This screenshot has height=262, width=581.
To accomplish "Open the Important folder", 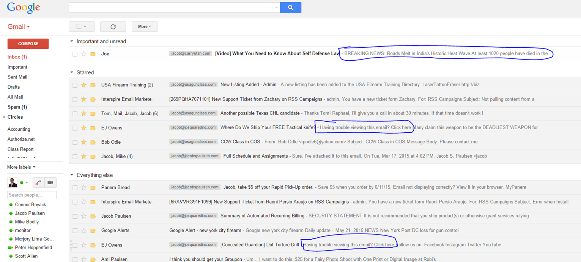I will [x=17, y=67].
